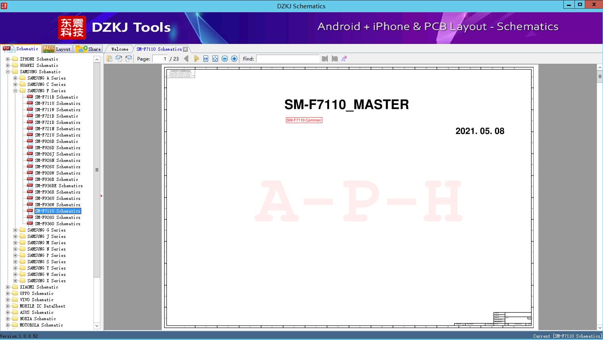Viewport: 603px width, 340px height.
Task: Click the PDF icon beside SM-F936B Schematic
Action: (x=30, y=179)
